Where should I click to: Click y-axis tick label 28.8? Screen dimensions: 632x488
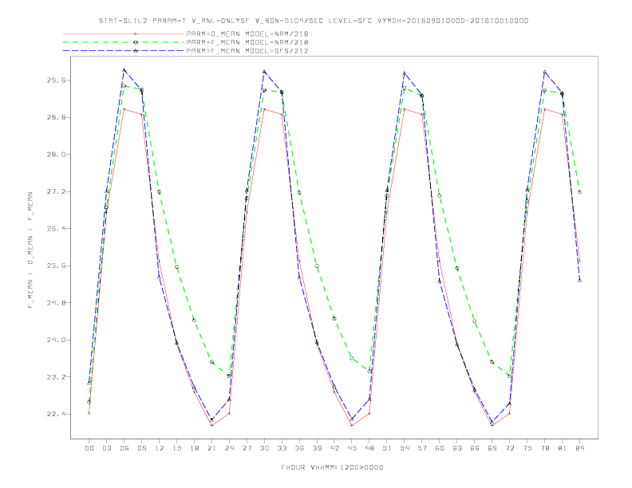(x=56, y=117)
